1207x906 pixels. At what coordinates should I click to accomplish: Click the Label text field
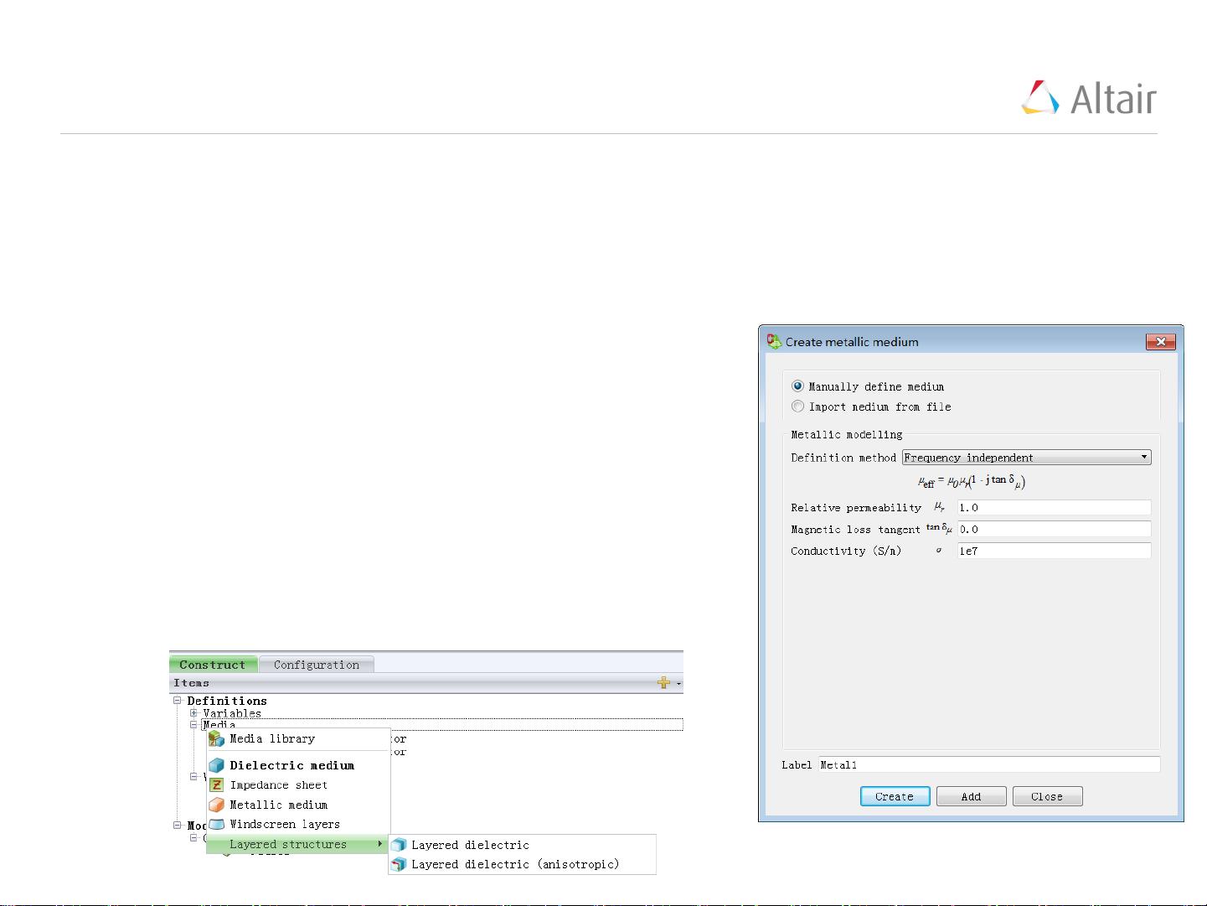[988, 764]
